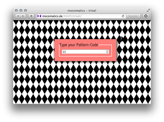Close the window using the first traffic-light button

(x=16, y=11)
